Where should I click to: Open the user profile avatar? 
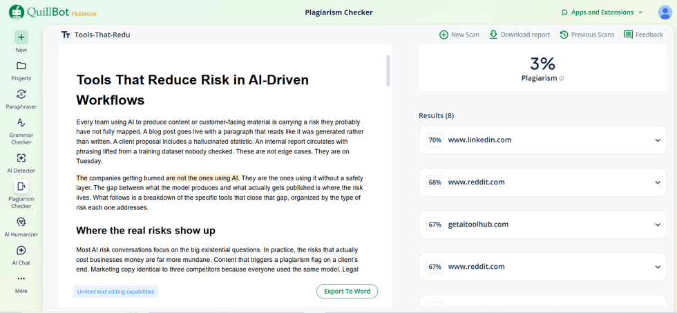tap(665, 12)
